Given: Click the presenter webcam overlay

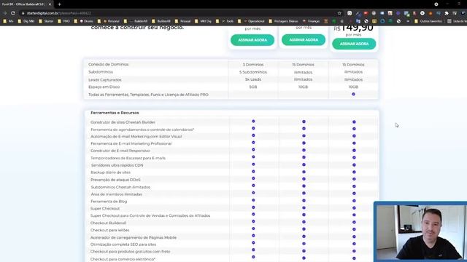Looking at the screenshot, I should point(420,231).
